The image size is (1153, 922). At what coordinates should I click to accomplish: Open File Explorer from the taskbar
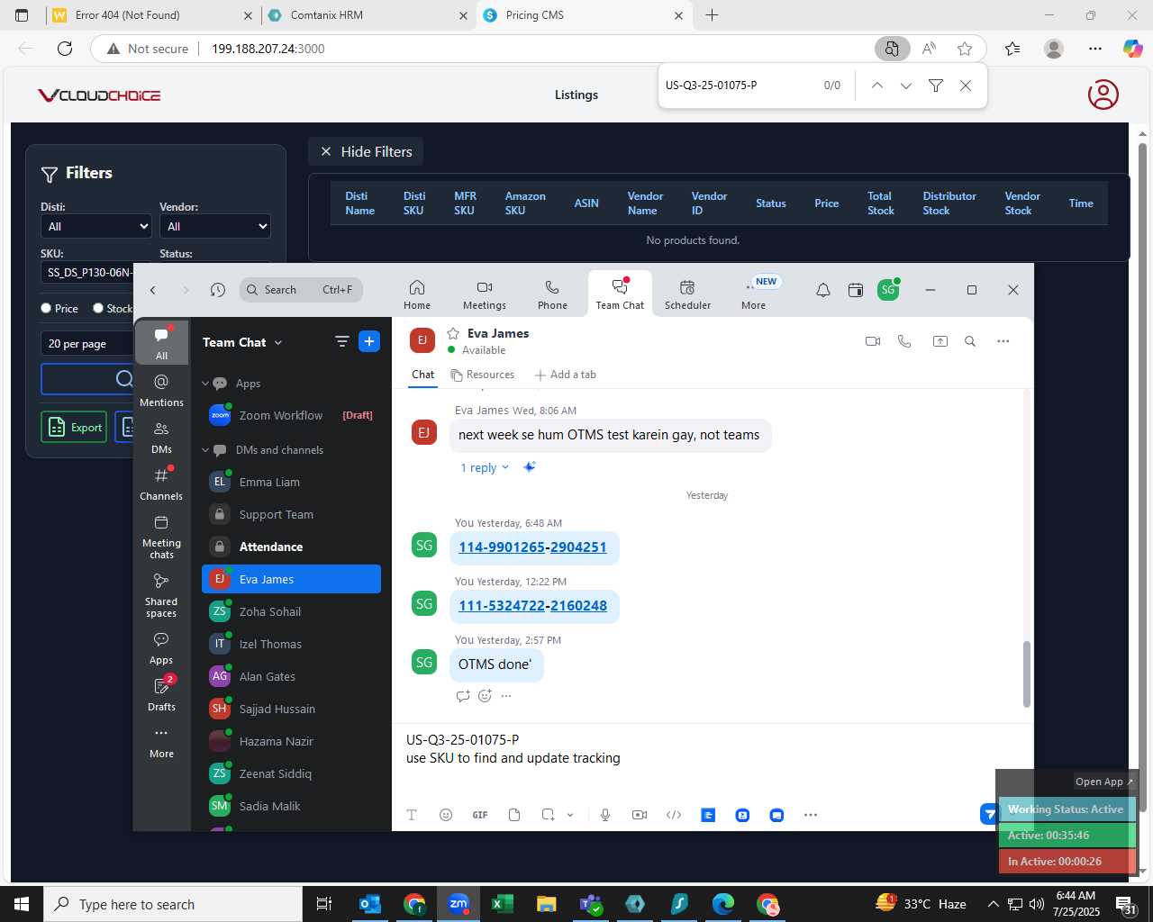click(x=546, y=904)
